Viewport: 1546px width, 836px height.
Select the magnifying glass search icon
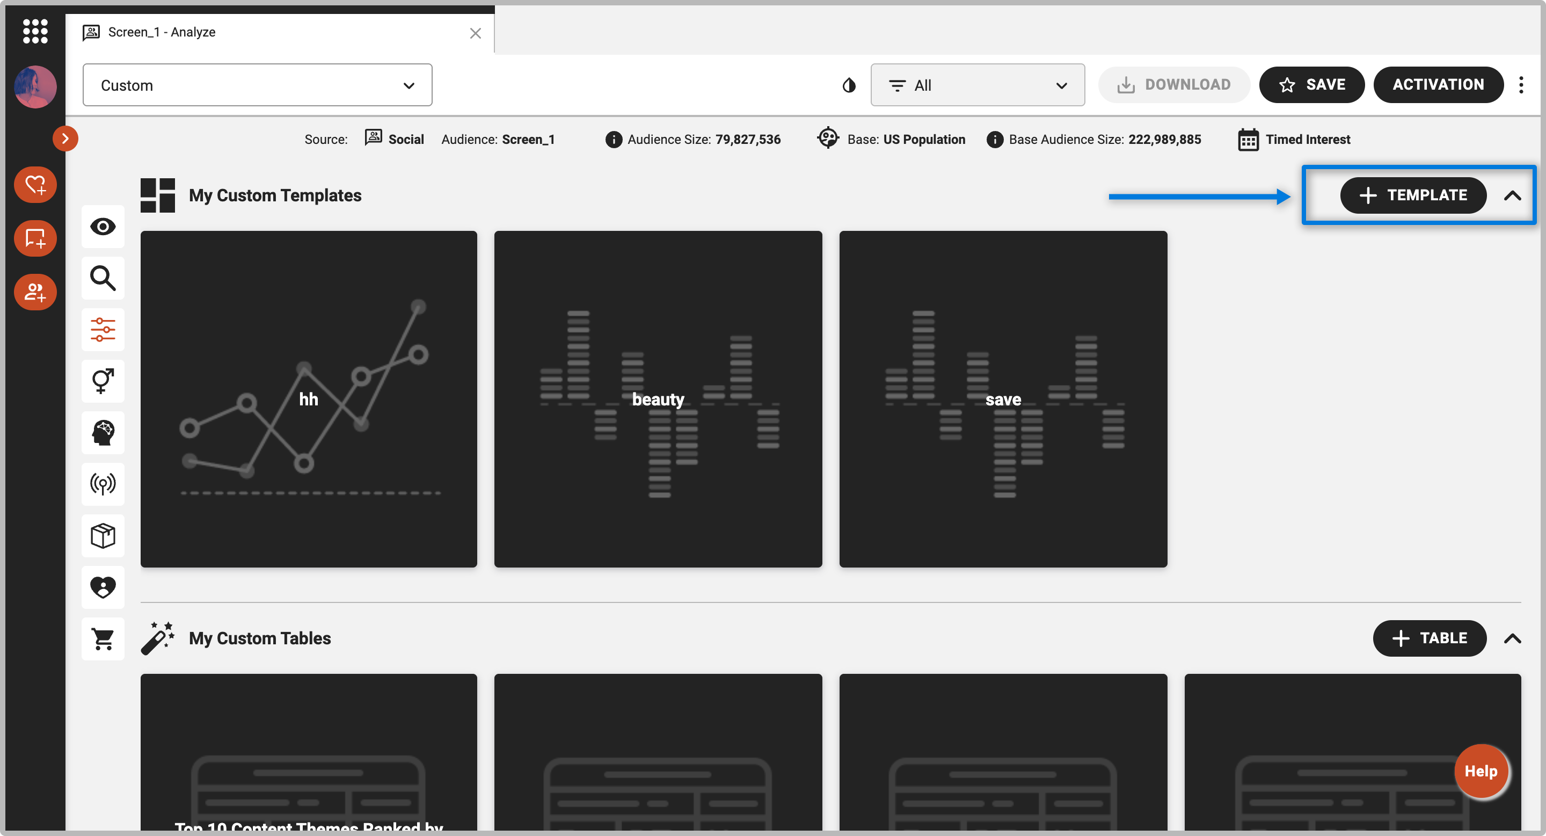coord(103,278)
